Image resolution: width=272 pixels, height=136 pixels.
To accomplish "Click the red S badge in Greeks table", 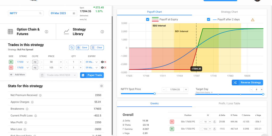I will click(x=172, y=122).
